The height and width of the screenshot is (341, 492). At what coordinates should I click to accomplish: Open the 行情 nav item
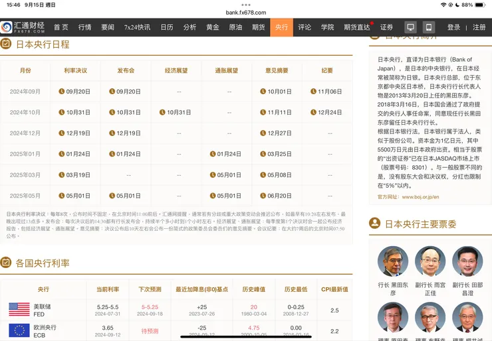pyautogui.click(x=84, y=27)
